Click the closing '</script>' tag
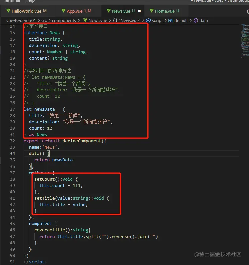This screenshot has height=265, width=249. tap(35, 262)
